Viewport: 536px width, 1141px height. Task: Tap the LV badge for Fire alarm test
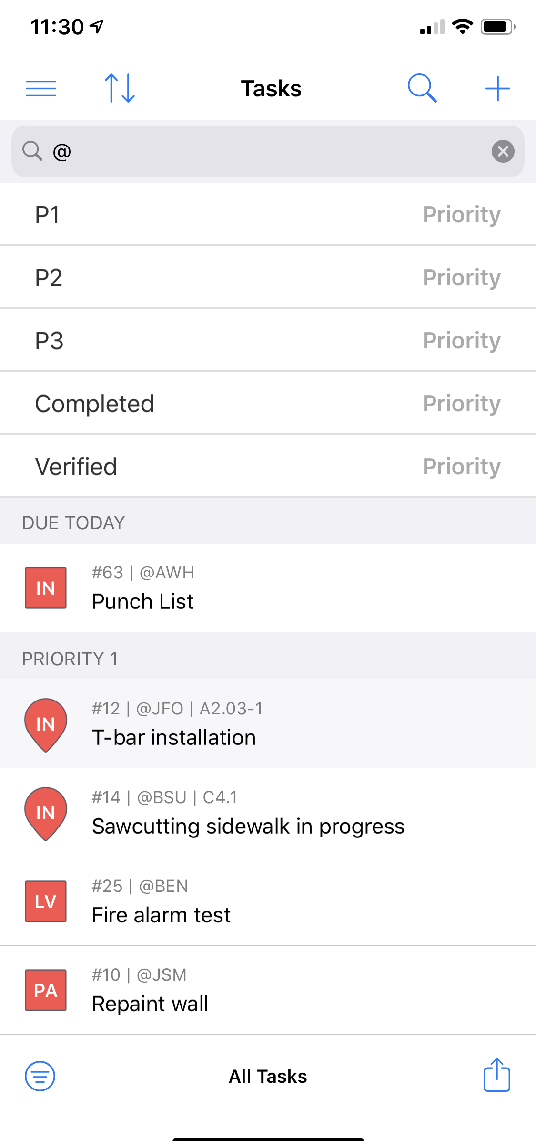[x=46, y=901]
